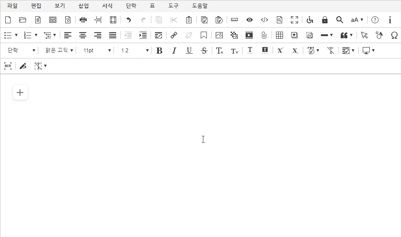
Task: Insert a table using the grid icon
Action: coord(279,35)
